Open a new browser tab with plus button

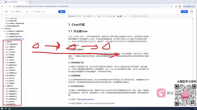[x=30, y=2]
